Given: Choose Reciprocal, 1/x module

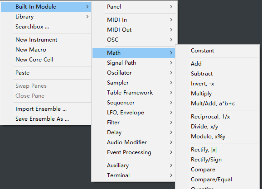Looking at the screenshot, I should 218,117.
